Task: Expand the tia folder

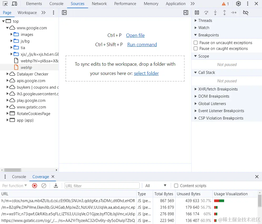Action: 11,47
